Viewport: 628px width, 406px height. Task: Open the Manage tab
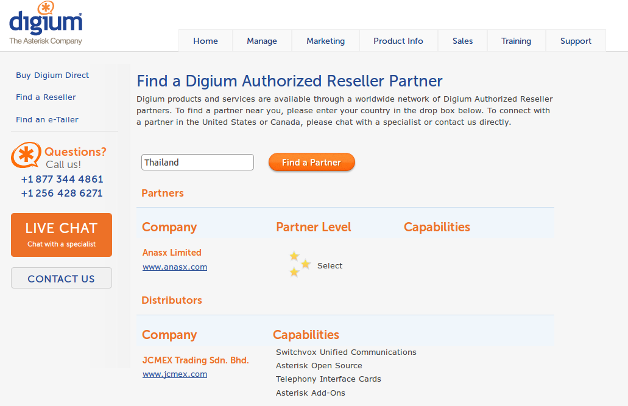[x=262, y=41]
